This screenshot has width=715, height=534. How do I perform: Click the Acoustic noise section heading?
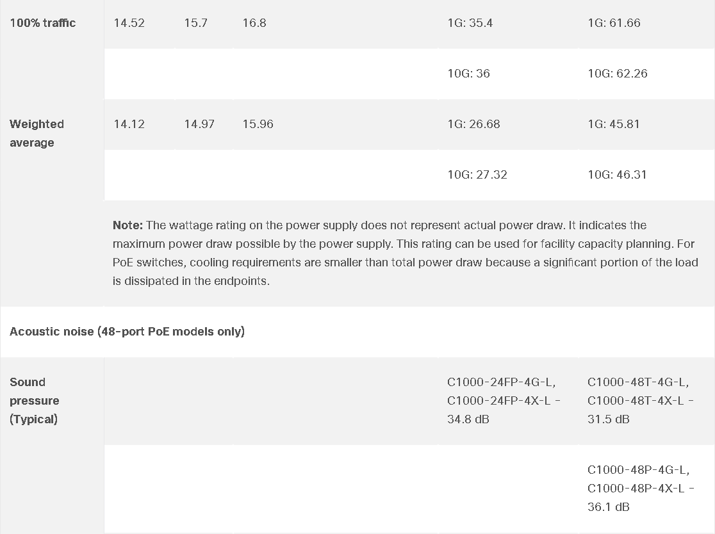[127, 331]
